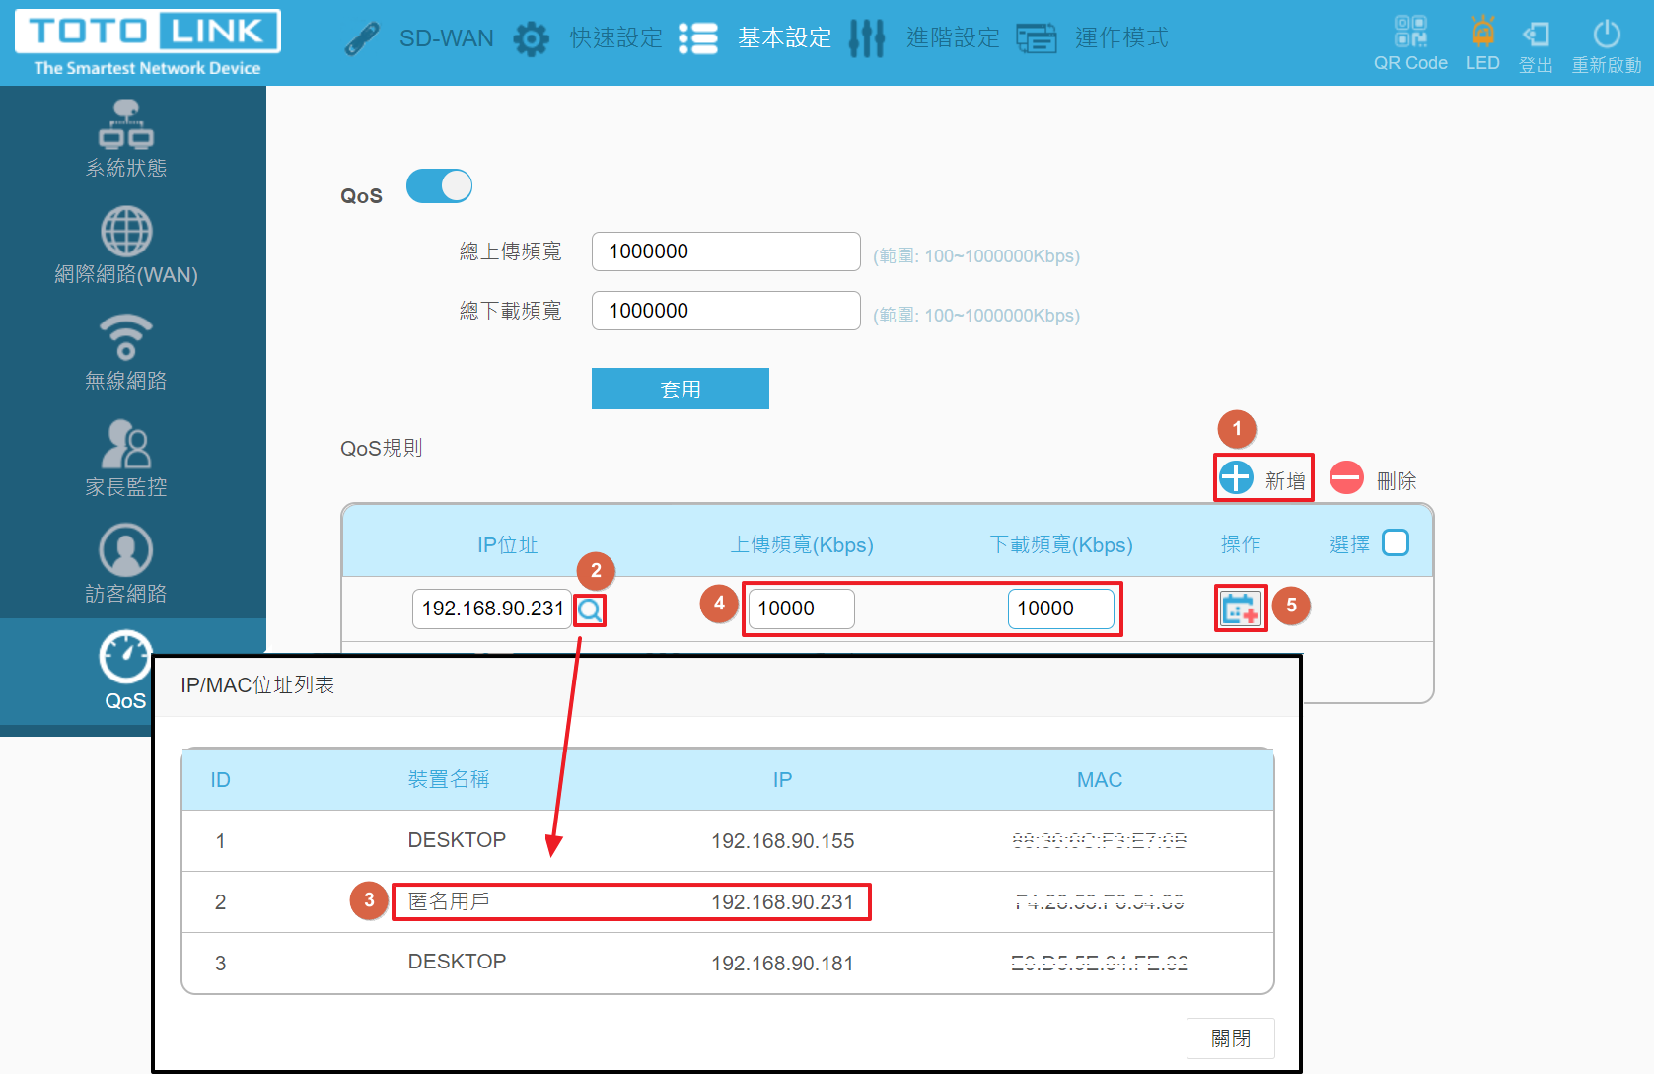
Task: Click the TOTOLINK logo
Action: tap(148, 42)
